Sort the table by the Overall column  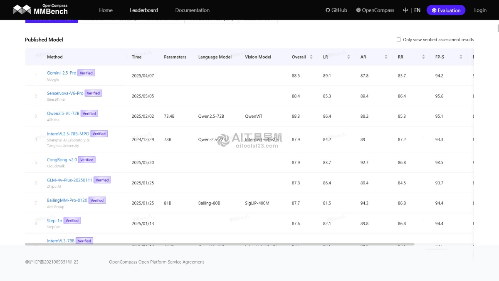pyautogui.click(x=311, y=57)
